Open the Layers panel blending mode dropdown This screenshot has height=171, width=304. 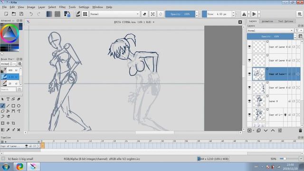coord(270,30)
